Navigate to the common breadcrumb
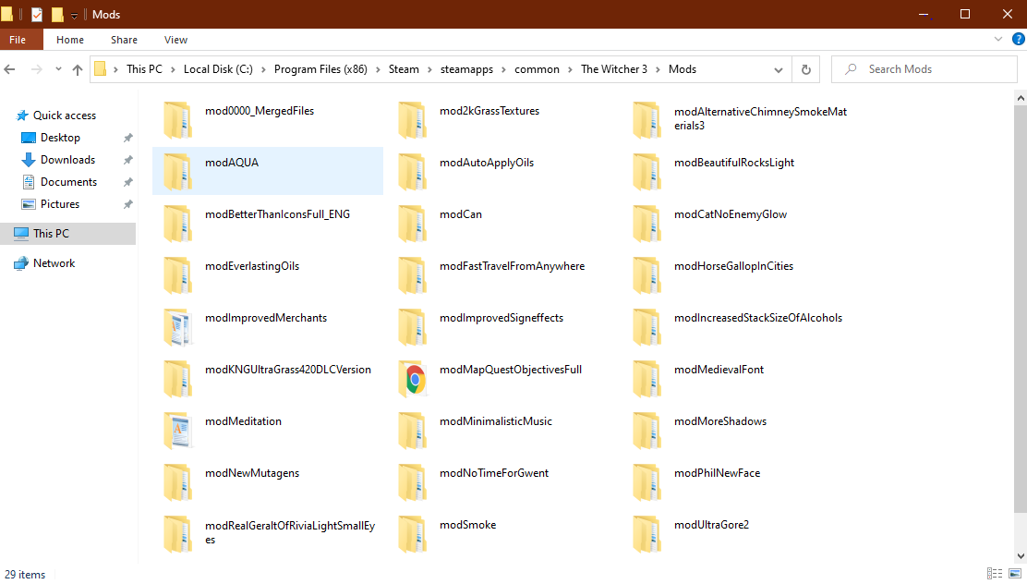This screenshot has width=1027, height=584. (x=538, y=69)
